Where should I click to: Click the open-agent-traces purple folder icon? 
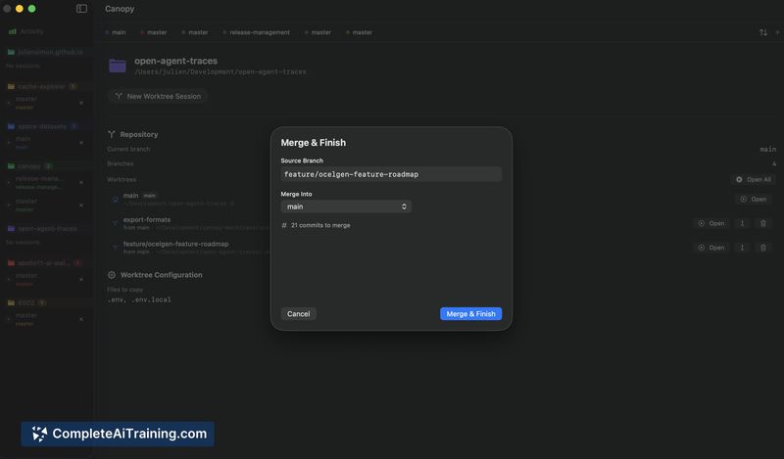coord(118,66)
